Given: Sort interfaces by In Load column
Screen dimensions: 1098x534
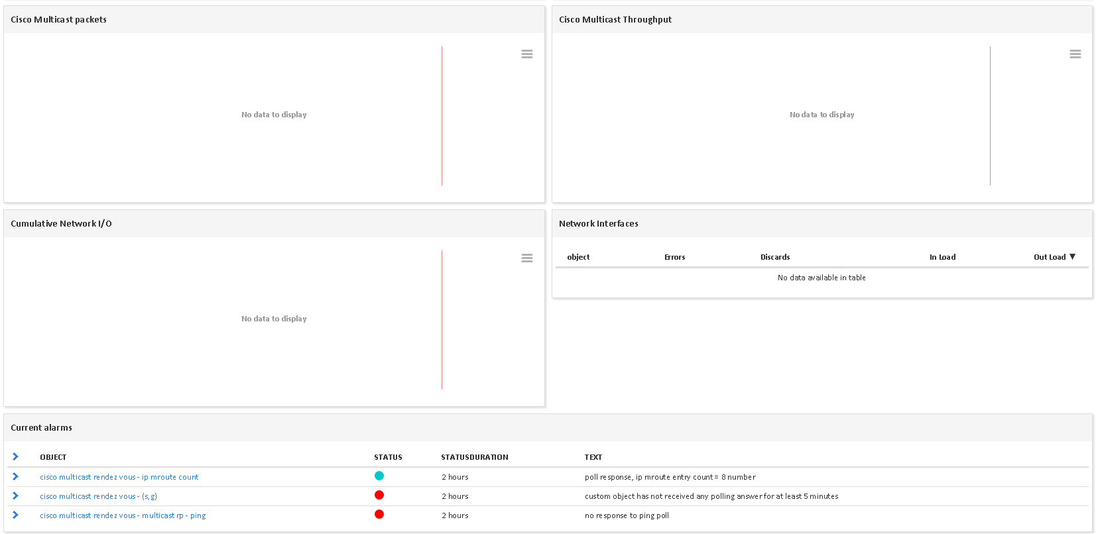Looking at the screenshot, I should (x=942, y=257).
